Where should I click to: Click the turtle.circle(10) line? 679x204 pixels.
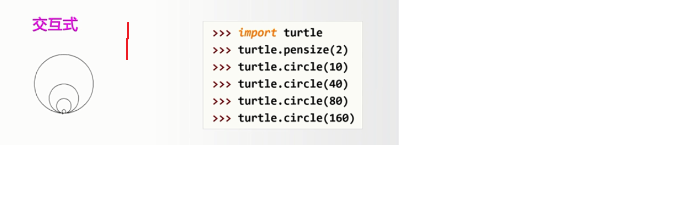coord(280,67)
